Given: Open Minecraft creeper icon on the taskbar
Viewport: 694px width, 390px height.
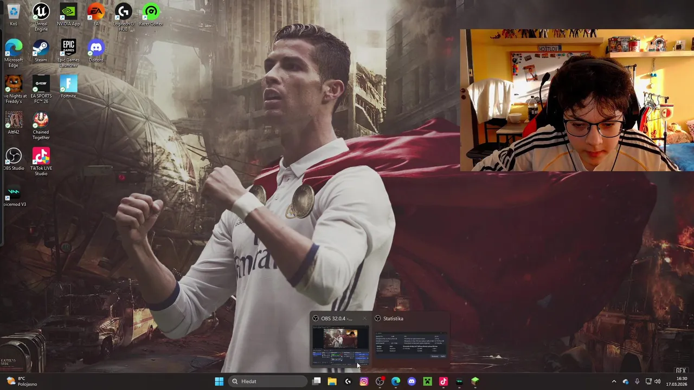Looking at the screenshot, I should point(427,381).
